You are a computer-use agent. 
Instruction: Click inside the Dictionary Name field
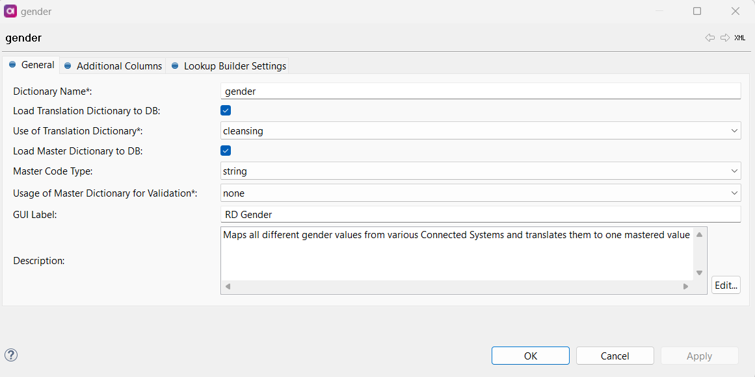pyautogui.click(x=455, y=91)
